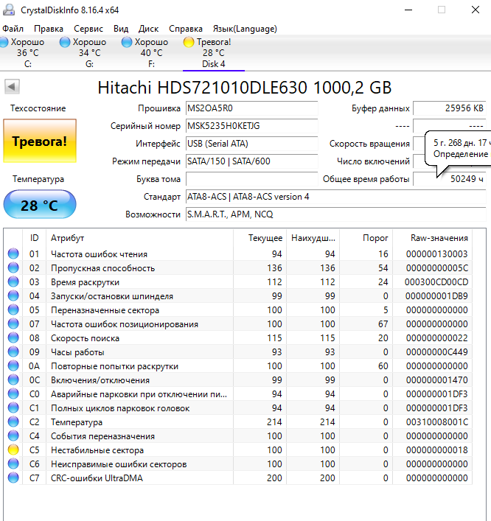
Task: Open the Диск menu
Action: click(x=148, y=29)
